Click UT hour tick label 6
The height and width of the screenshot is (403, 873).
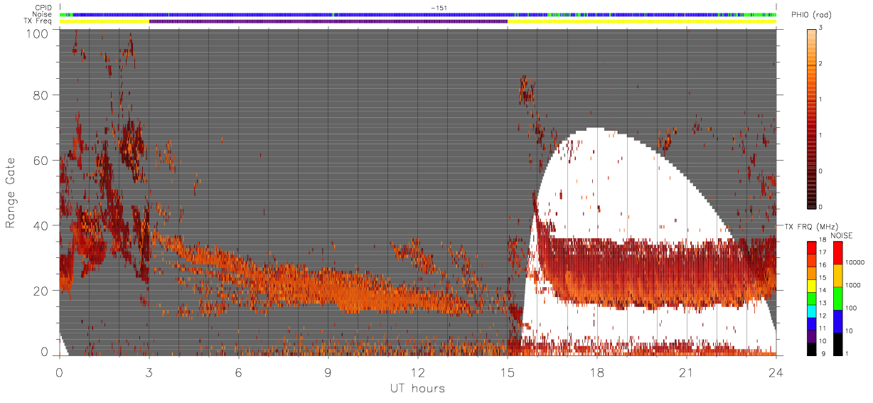pos(238,372)
